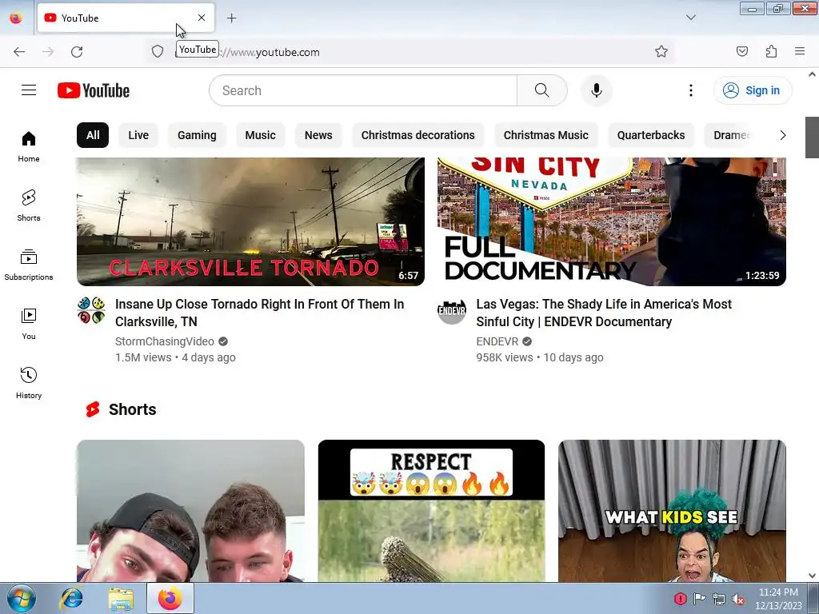Select the Christmas decorations chip
Screen dimensions: 819x614
click(417, 135)
